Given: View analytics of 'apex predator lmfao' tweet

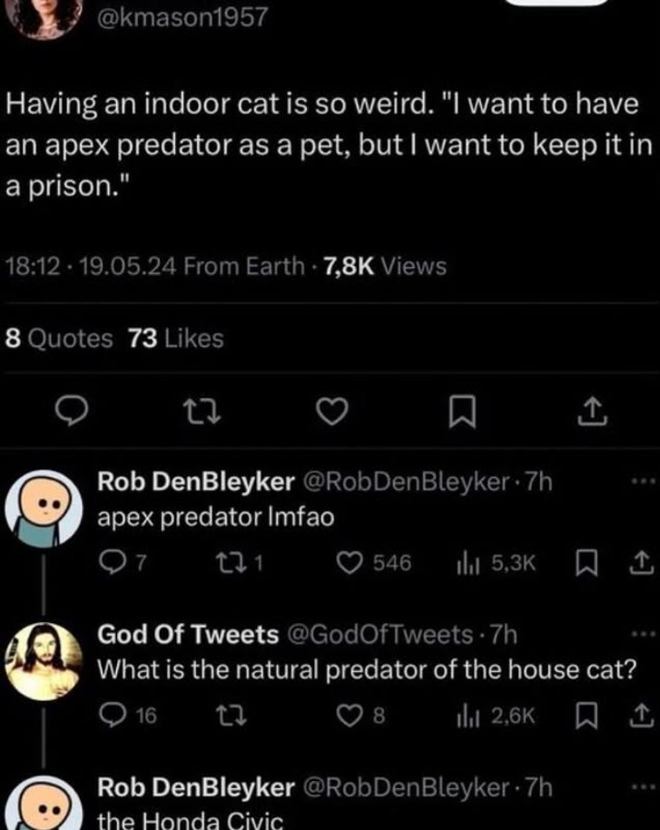Looking at the screenshot, I should click(x=469, y=563).
